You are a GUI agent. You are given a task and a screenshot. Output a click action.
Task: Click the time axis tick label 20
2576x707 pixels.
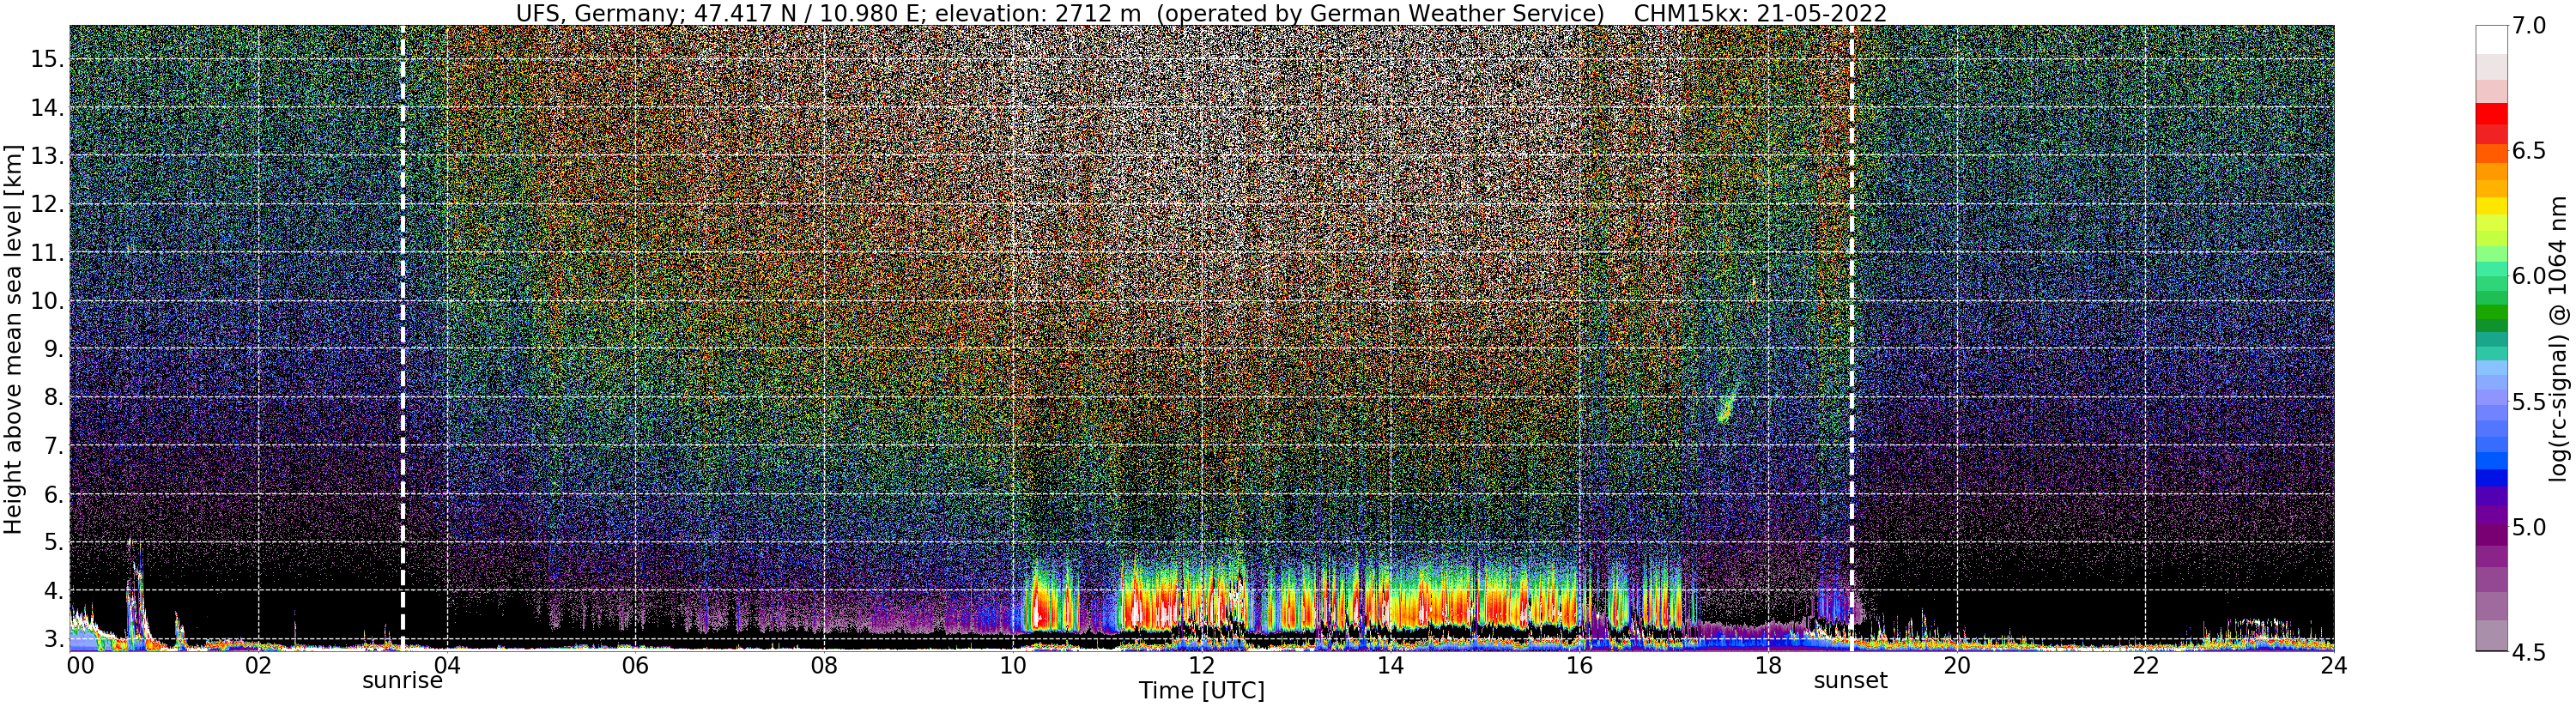(x=1956, y=666)
